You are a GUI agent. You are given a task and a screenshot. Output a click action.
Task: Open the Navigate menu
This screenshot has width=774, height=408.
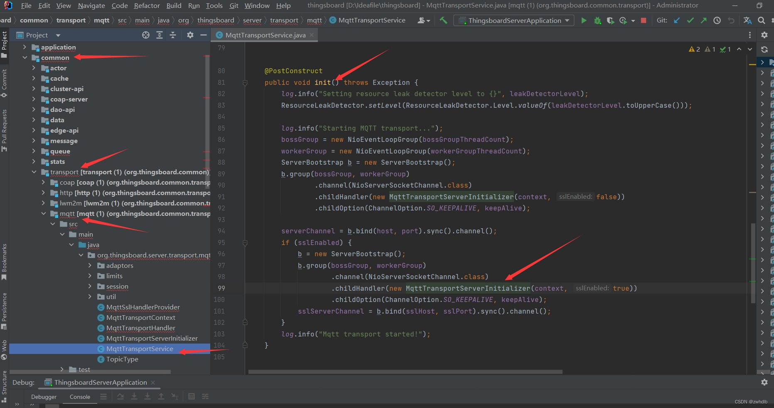[91, 5]
